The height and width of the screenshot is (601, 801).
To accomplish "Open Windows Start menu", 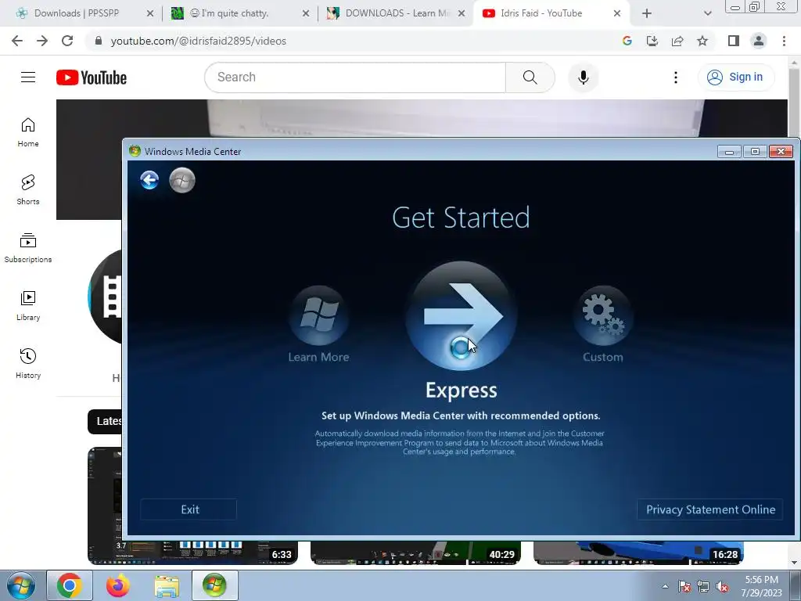I will [x=21, y=585].
